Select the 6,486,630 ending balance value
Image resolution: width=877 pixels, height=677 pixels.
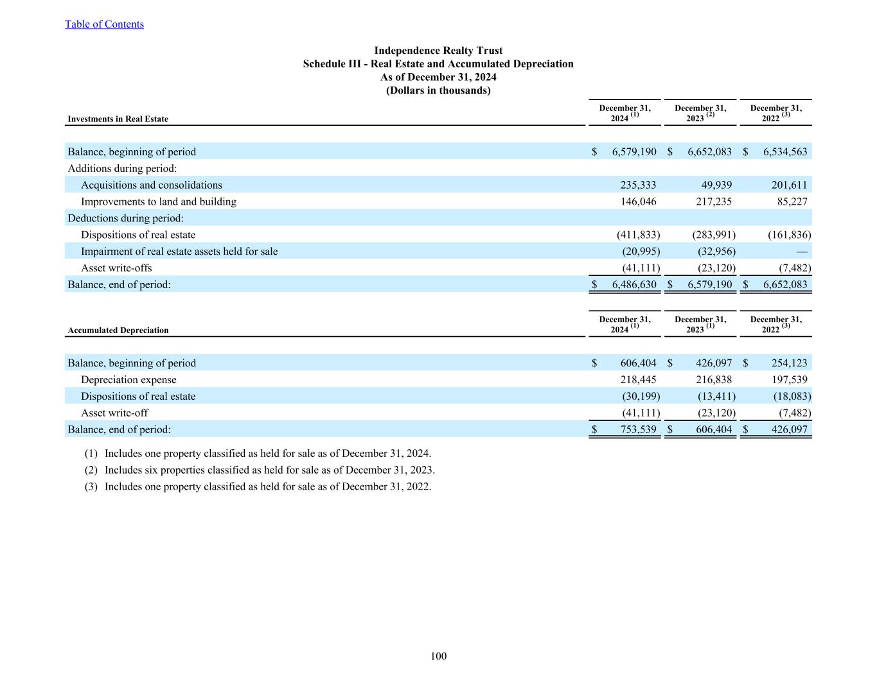[x=634, y=284]
